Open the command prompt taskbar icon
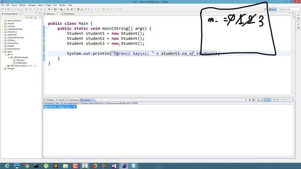 (x=36, y=166)
